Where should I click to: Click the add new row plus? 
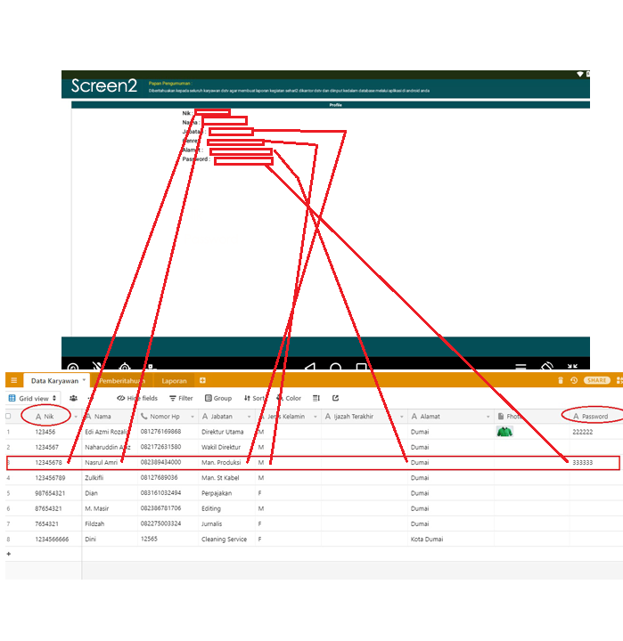click(9, 554)
